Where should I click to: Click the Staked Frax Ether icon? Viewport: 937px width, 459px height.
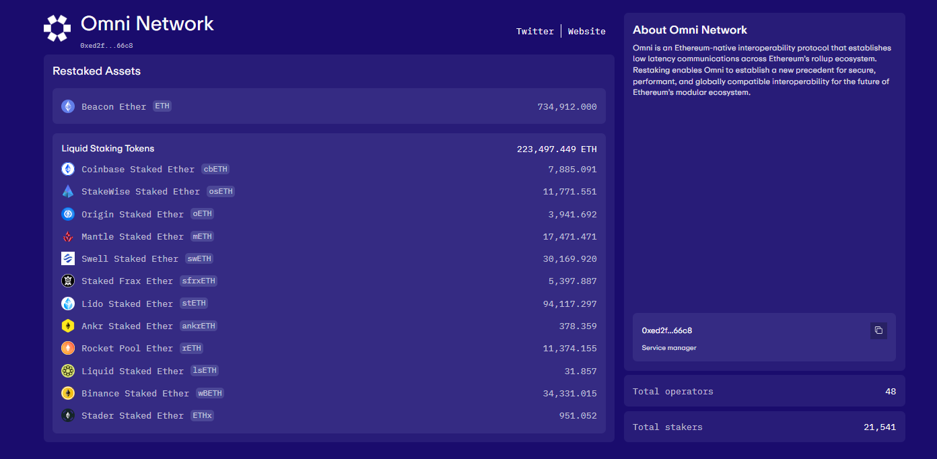click(68, 281)
